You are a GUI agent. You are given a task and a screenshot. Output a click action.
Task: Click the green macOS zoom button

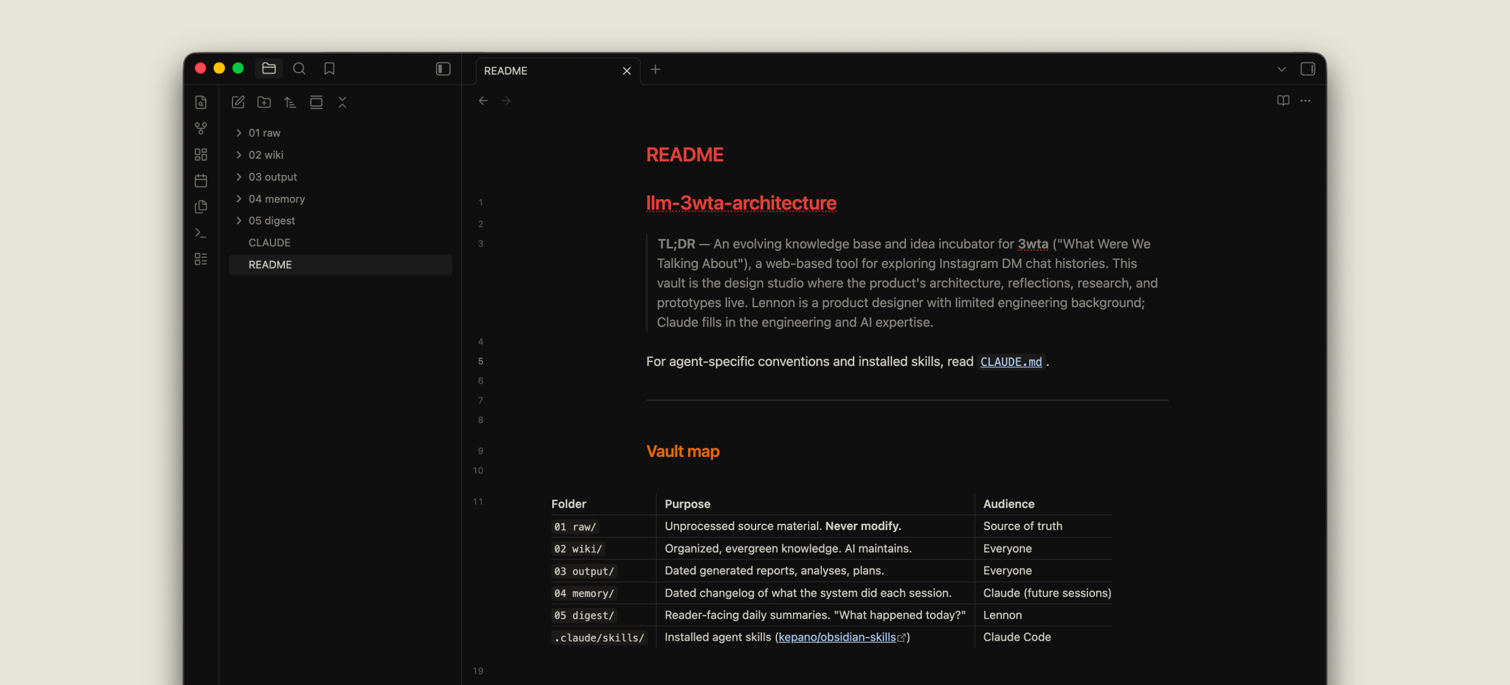coord(238,68)
